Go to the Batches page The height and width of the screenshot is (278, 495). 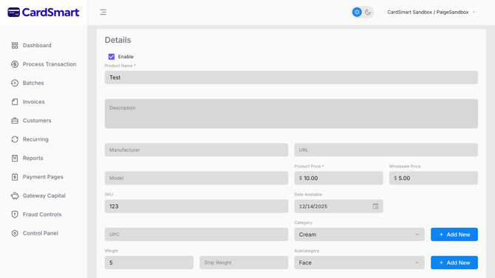click(33, 83)
